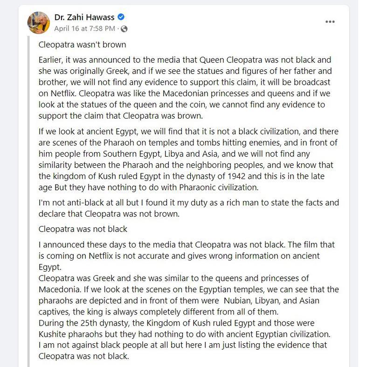Screen dimensions: 373x367
Task: Click the sentence starting "I'm not anti-black at all"
Action: 189,208
